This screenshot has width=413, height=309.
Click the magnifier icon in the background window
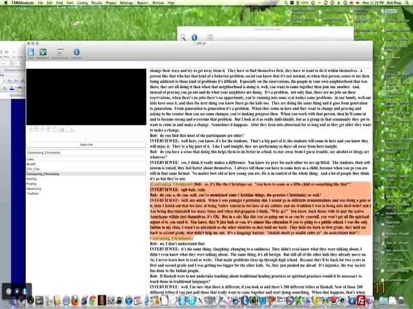pyautogui.click(x=183, y=37)
